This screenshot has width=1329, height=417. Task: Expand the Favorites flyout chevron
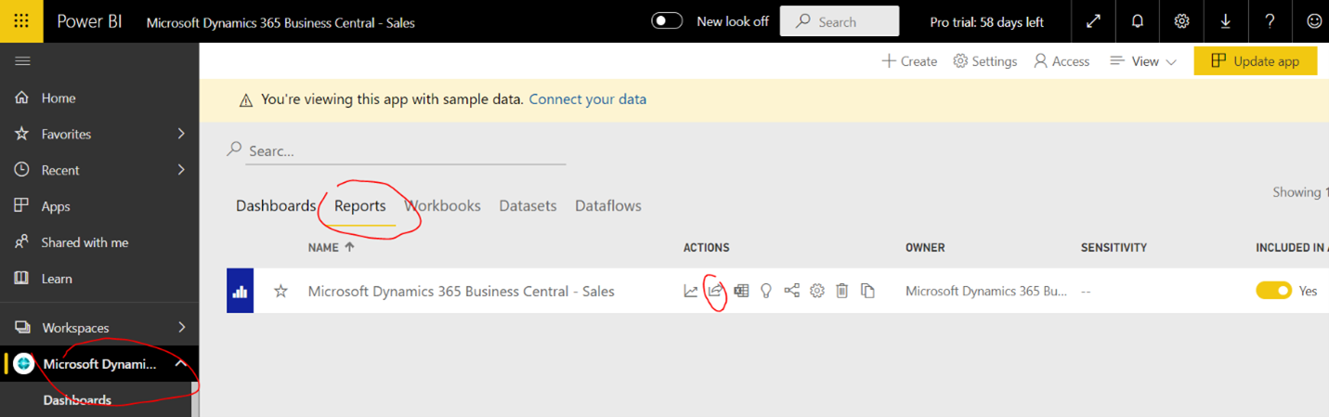click(x=181, y=134)
